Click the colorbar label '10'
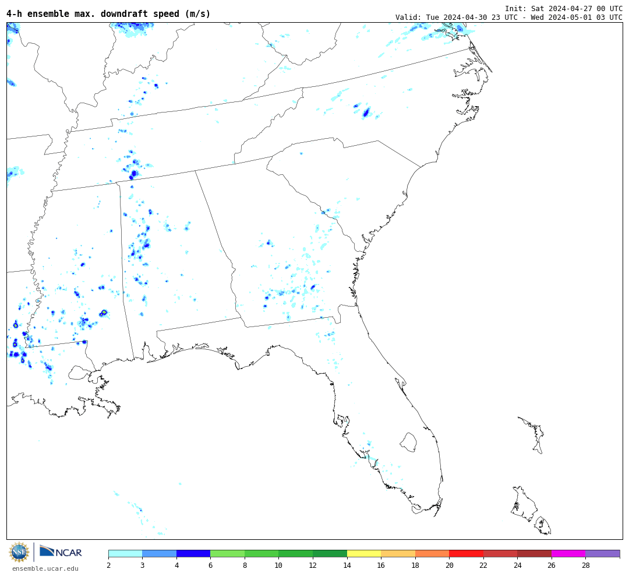Viewport: 629px width, 576px height. click(x=279, y=565)
